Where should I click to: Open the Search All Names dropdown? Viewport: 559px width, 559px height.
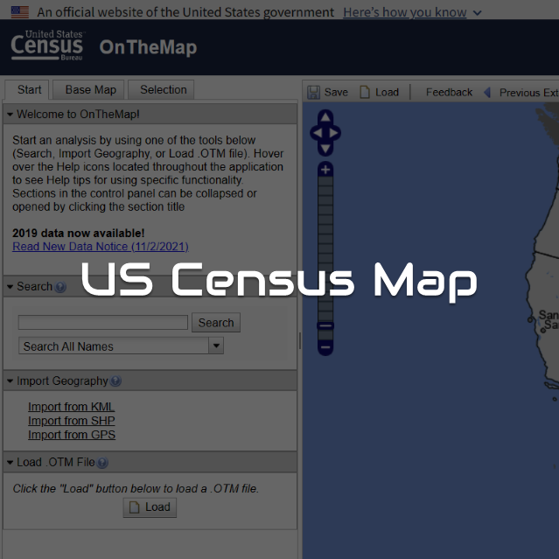216,346
